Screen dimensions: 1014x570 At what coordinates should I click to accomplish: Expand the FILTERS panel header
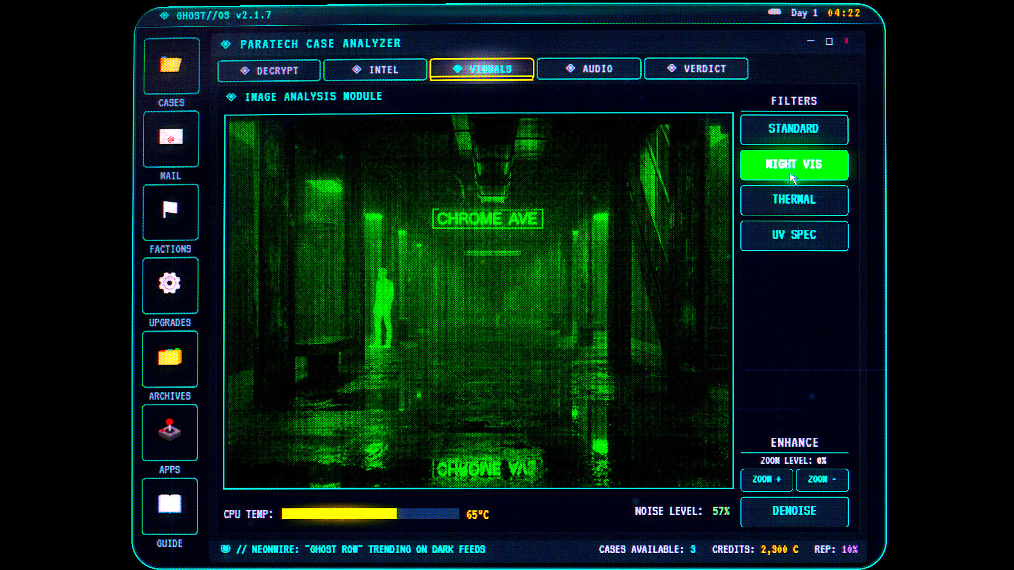point(794,100)
